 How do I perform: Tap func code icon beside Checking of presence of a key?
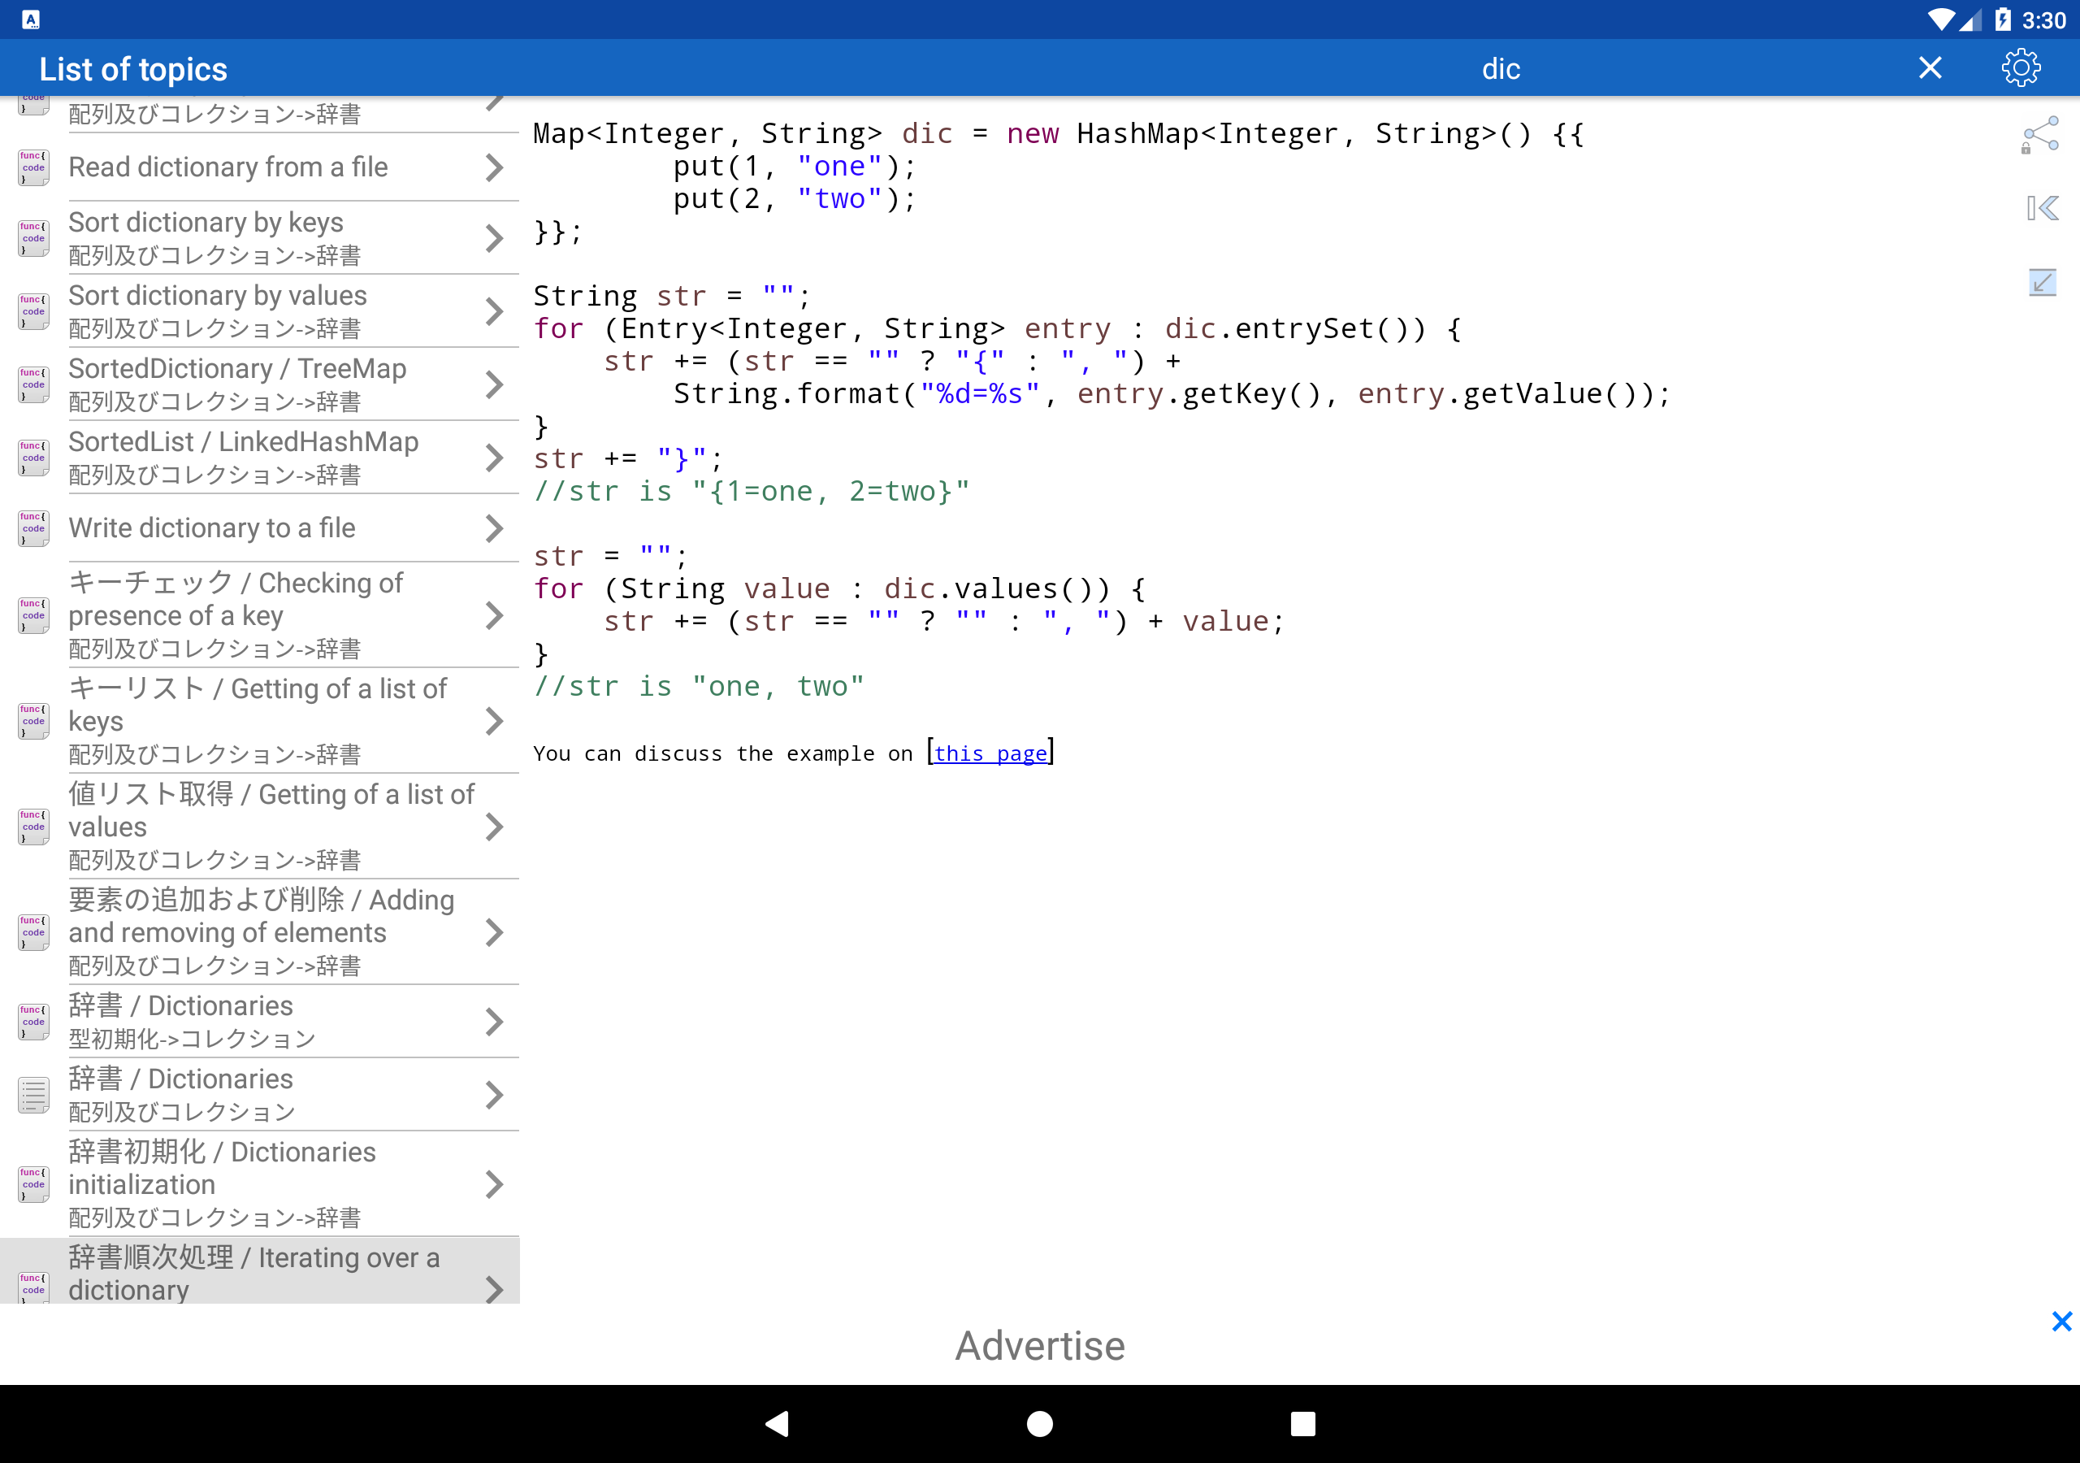(33, 615)
